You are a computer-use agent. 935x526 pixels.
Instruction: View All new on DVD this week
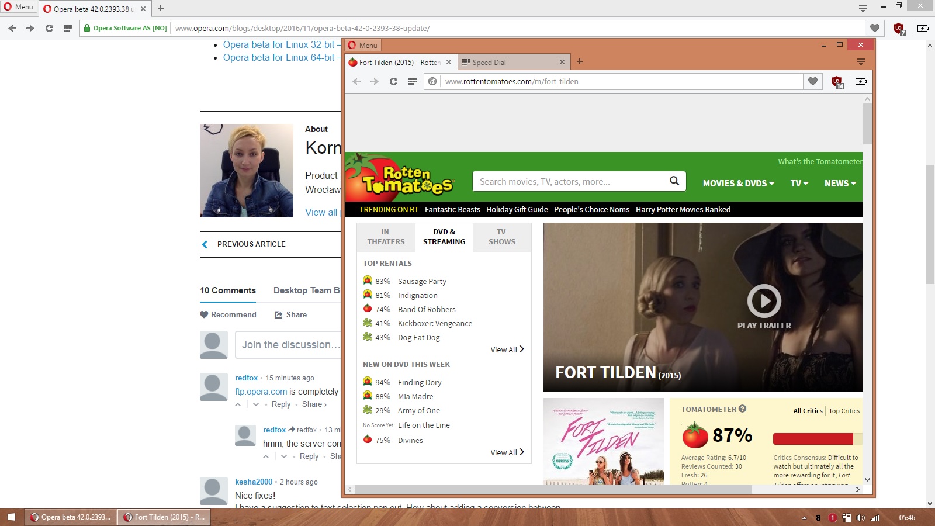(507, 452)
